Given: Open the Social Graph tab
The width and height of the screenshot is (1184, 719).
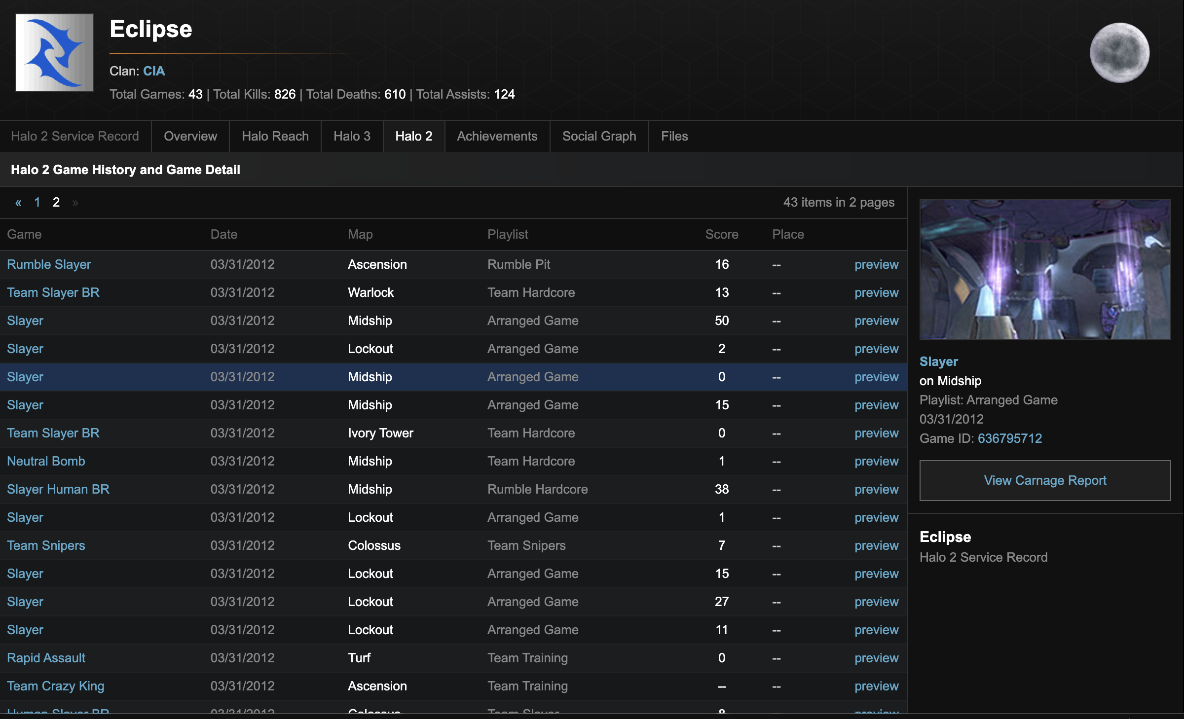Looking at the screenshot, I should [x=599, y=136].
